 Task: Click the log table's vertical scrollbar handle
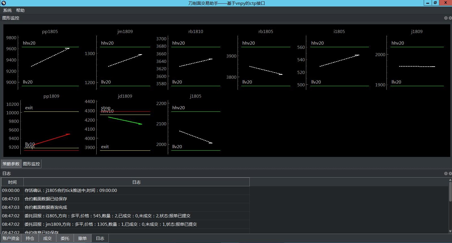pos(450,192)
